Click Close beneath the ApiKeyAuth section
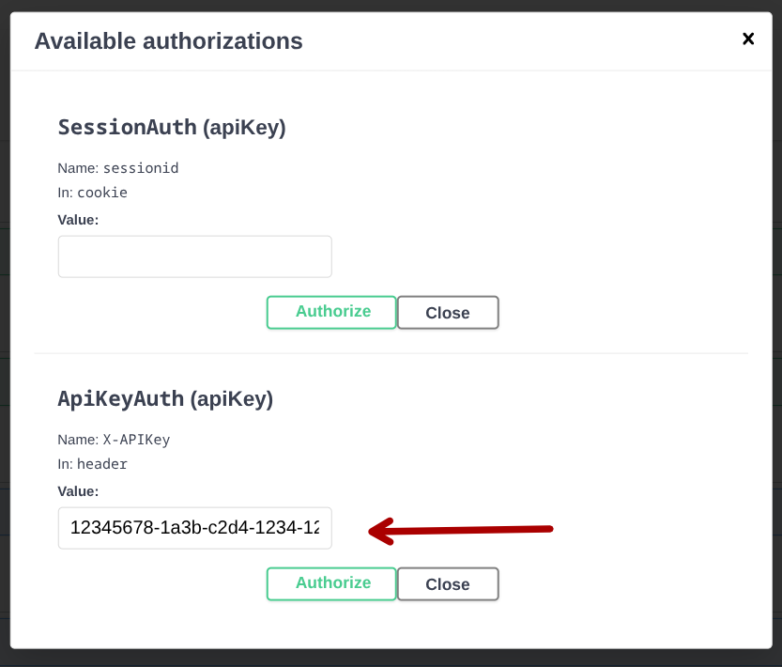This screenshot has height=667, width=782. pos(448,583)
